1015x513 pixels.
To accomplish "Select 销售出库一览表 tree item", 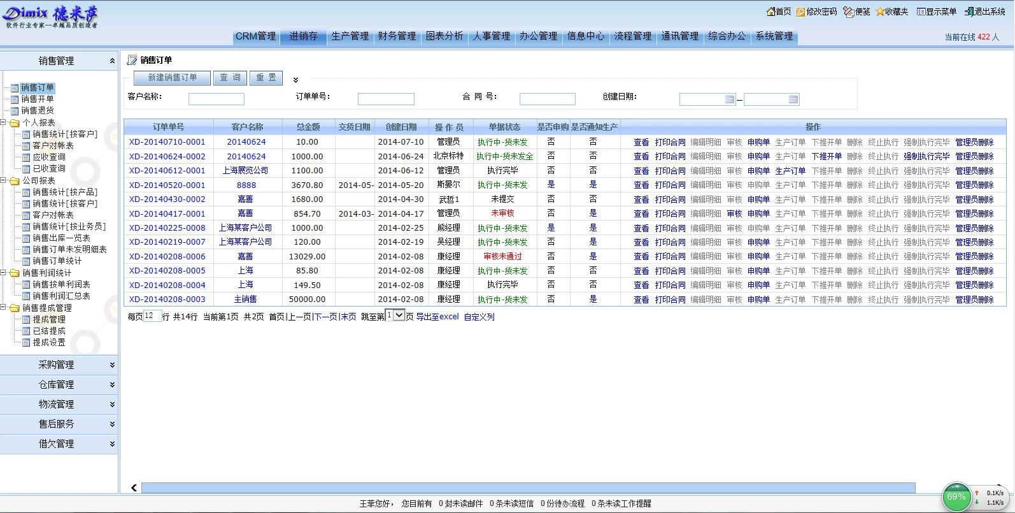I will [61, 238].
